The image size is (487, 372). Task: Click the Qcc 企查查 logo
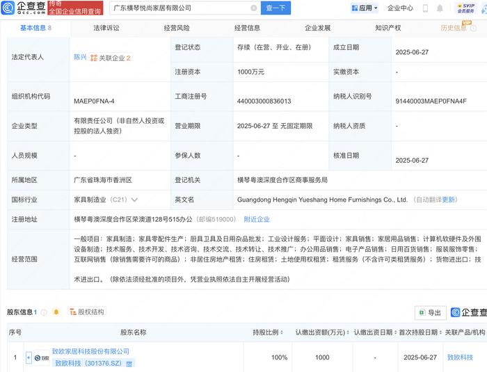24,8
